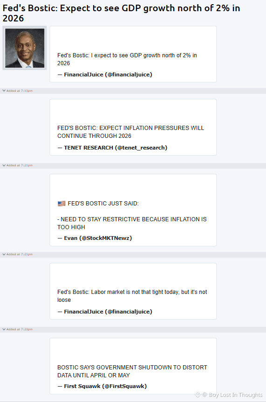Open FinancialJuice attribution on labor market tweet
266x402 pixels.
point(105,312)
